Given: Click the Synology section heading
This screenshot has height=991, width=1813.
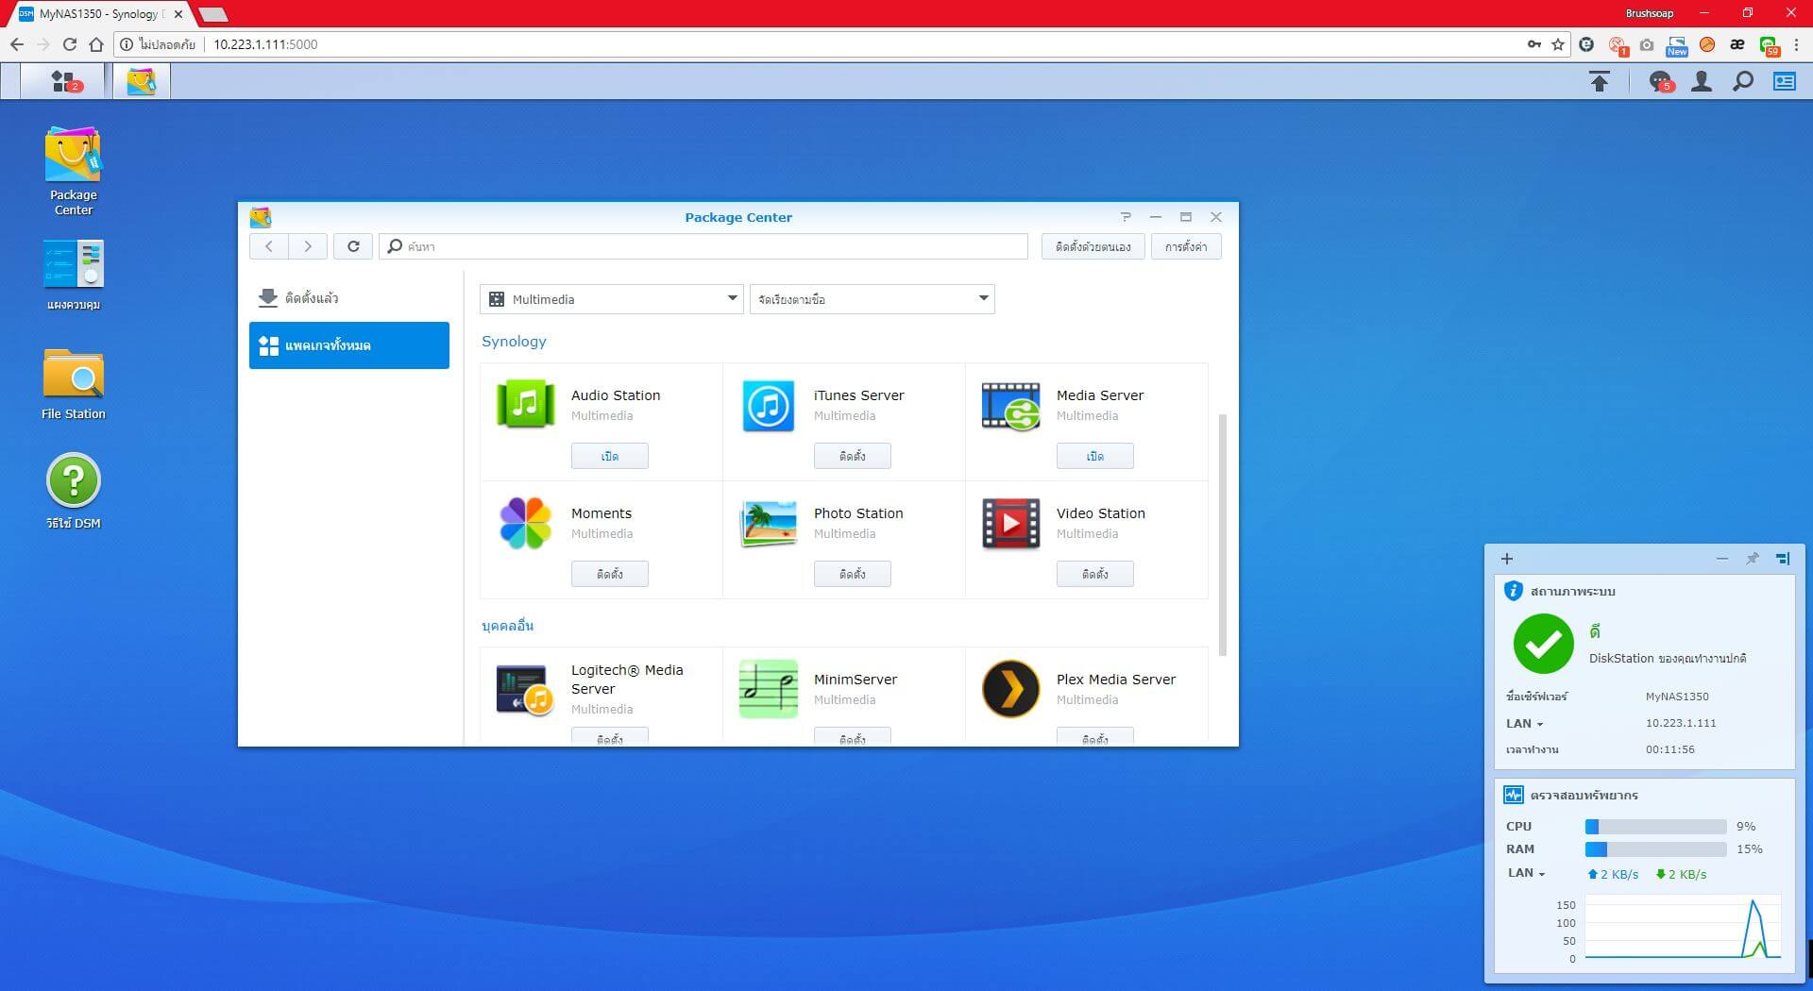Looking at the screenshot, I should (514, 342).
